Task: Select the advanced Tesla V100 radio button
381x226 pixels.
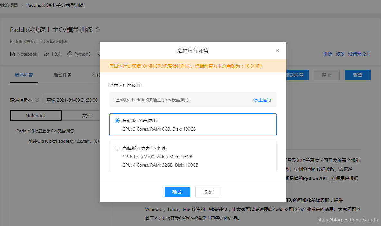Action: pos(117,148)
